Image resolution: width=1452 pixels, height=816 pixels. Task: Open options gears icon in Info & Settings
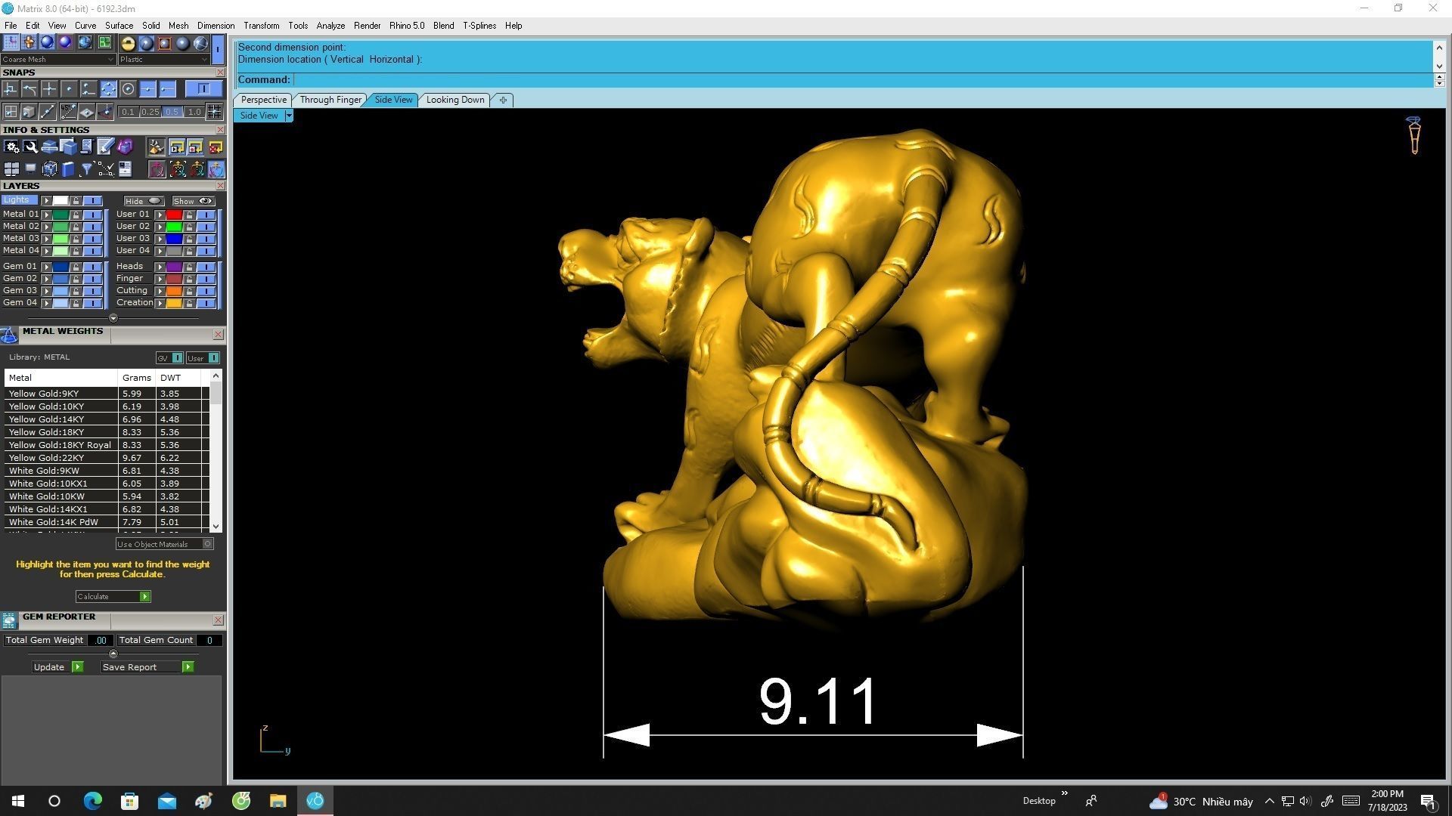pos(11,147)
